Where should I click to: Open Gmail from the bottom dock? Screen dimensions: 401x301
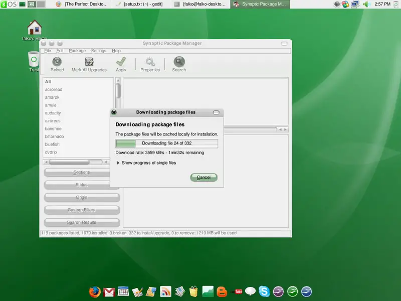pos(109,292)
